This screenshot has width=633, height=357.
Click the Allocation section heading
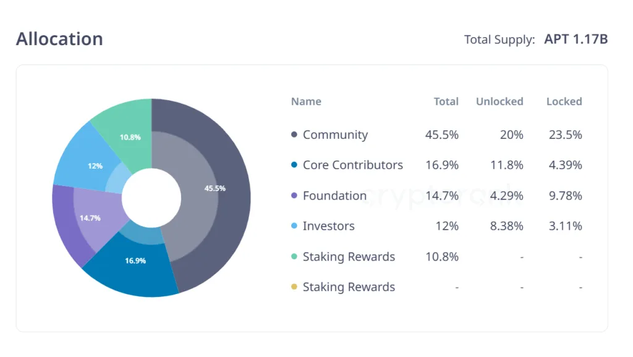pos(59,39)
